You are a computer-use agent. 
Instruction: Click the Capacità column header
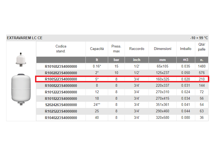(97, 49)
